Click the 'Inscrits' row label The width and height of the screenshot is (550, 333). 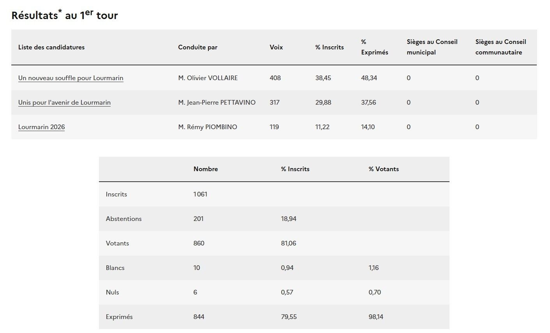pyautogui.click(x=116, y=194)
